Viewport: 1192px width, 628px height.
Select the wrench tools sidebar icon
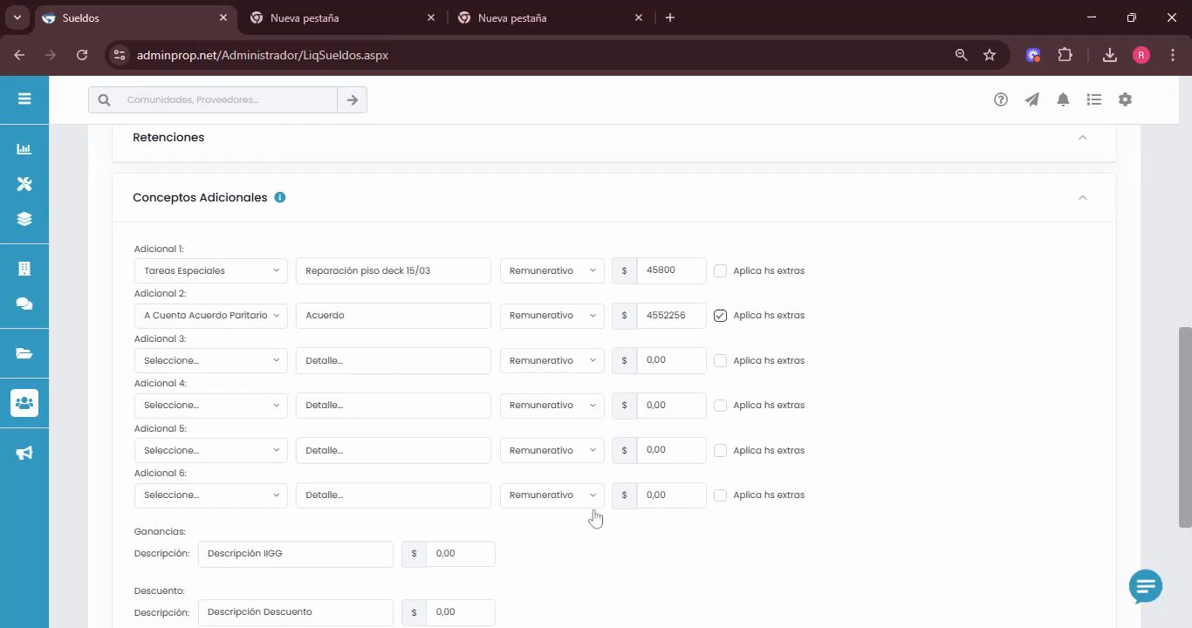(x=24, y=183)
